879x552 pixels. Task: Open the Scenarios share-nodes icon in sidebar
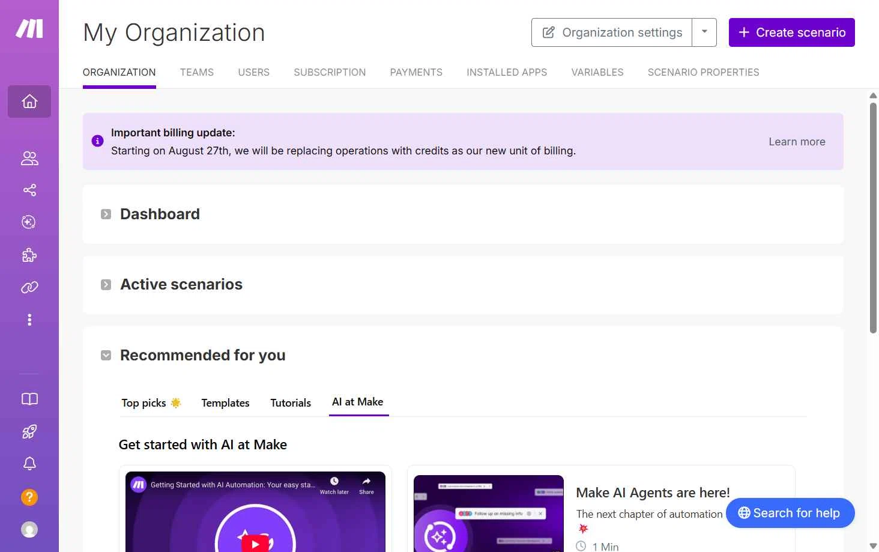click(29, 190)
